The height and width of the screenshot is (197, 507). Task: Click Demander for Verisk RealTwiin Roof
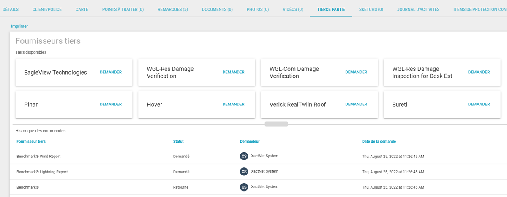click(x=356, y=104)
